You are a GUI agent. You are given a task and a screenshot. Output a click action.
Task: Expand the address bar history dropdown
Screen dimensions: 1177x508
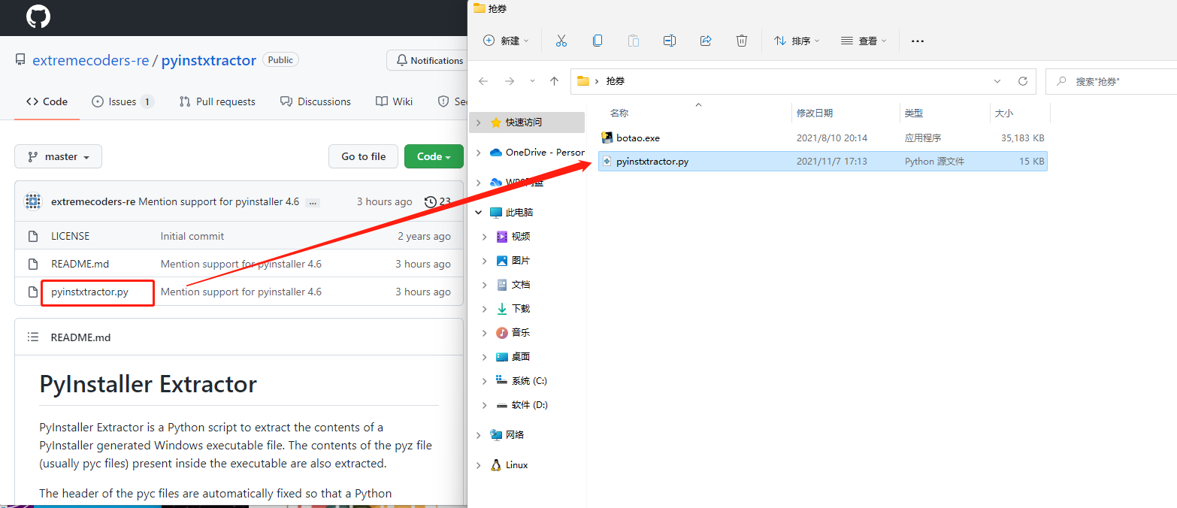tap(997, 81)
